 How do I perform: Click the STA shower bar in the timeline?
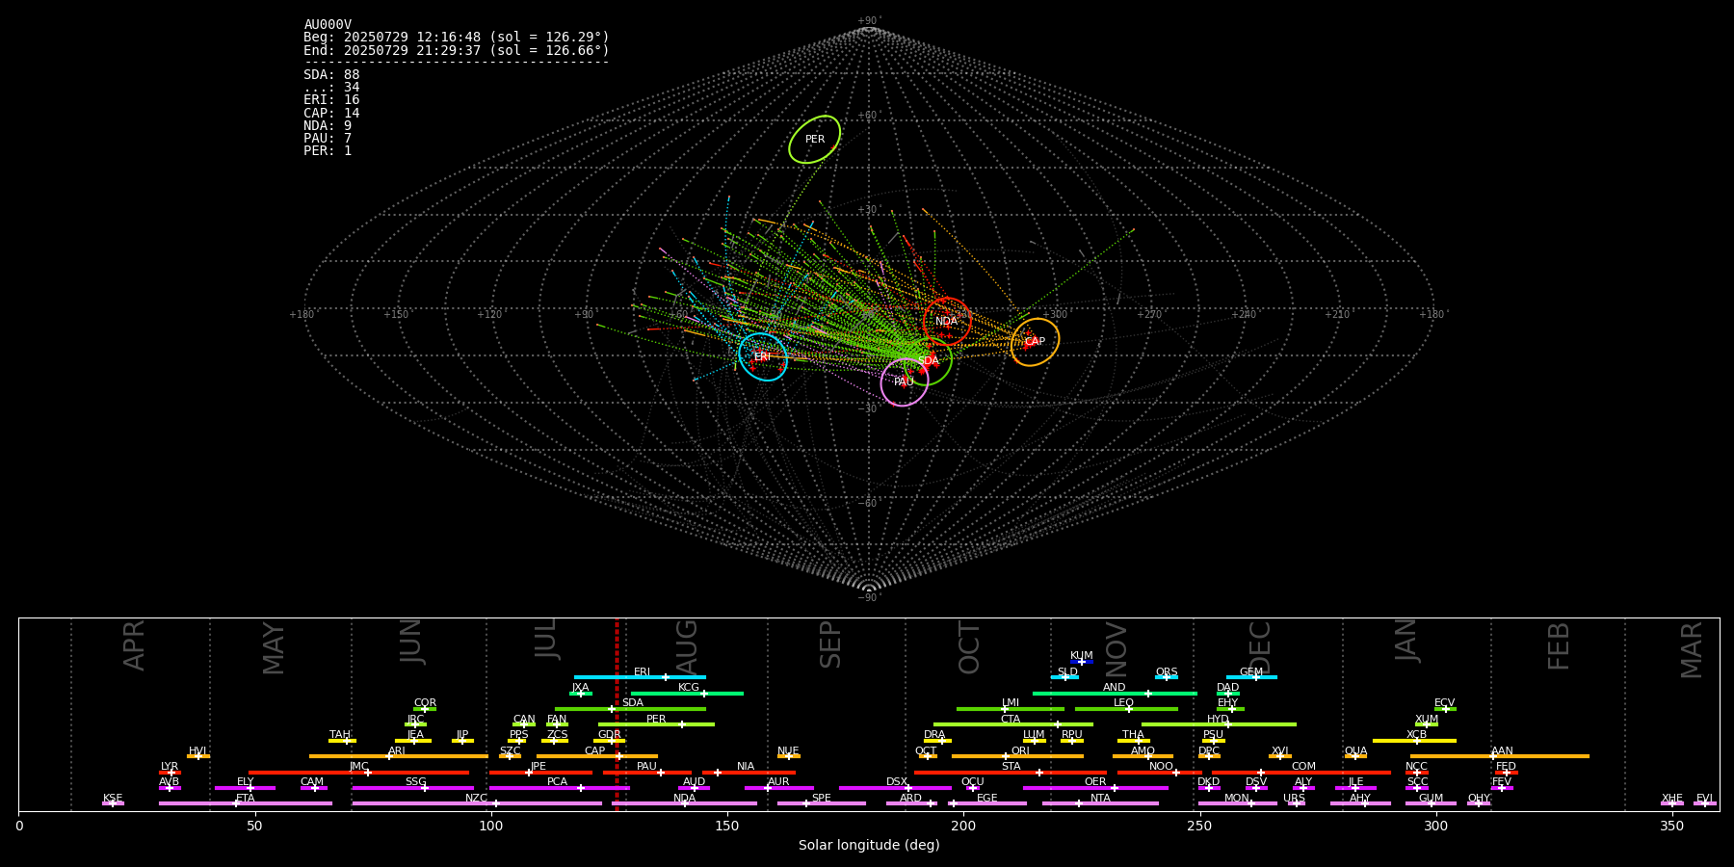pyautogui.click(x=1011, y=772)
